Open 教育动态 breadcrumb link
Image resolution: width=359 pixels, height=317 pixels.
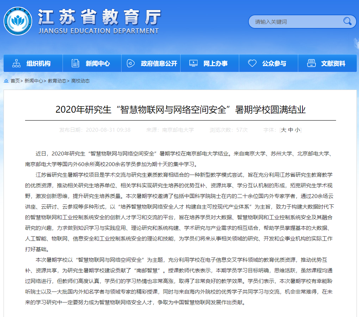click(x=57, y=81)
